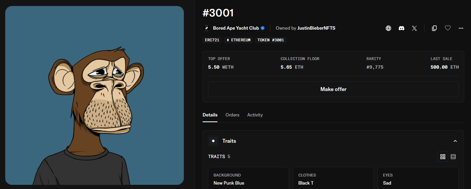
Task: Click the rarity rank #9,775
Action: click(375, 67)
